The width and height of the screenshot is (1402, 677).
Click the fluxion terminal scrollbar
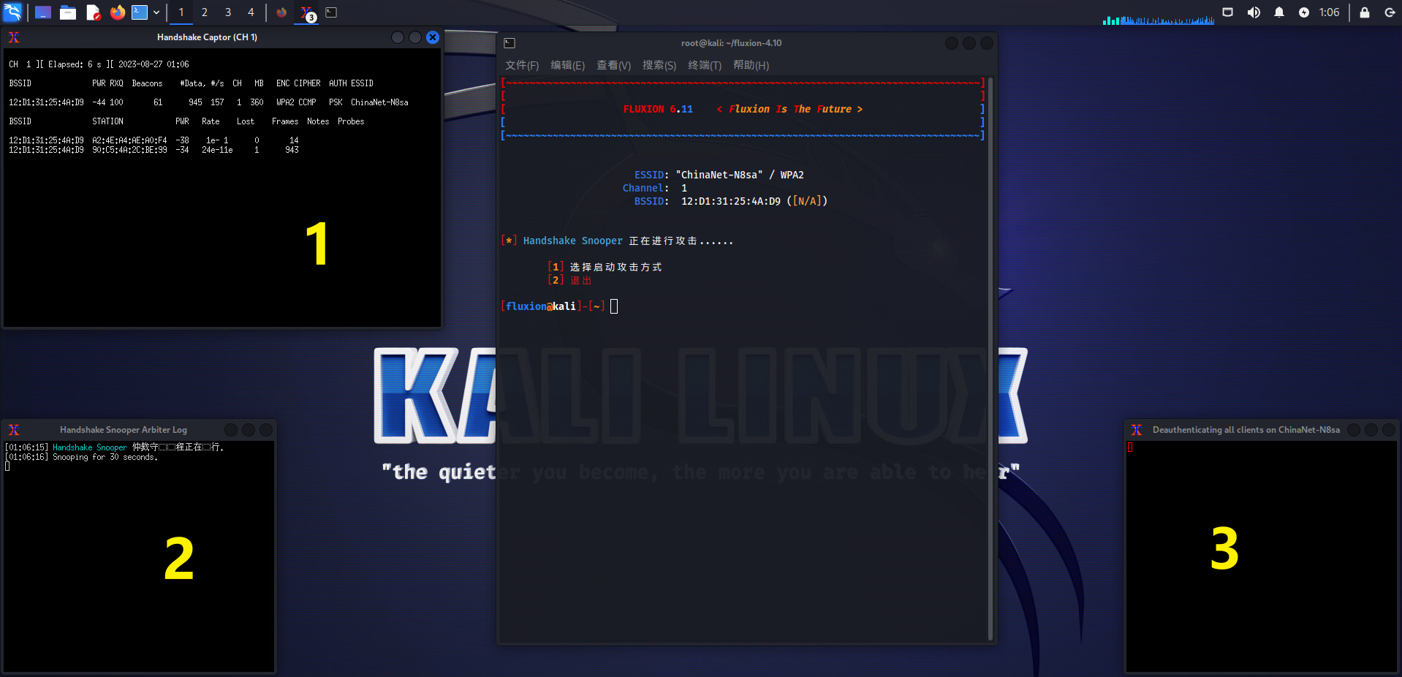click(990, 358)
